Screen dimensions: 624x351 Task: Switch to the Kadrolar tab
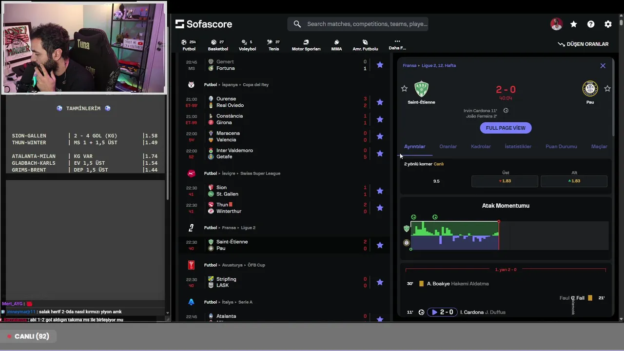click(481, 146)
